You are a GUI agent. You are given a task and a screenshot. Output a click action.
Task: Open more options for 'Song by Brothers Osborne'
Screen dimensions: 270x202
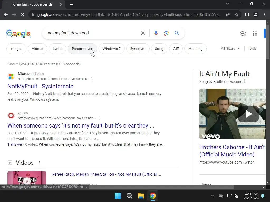point(245,81)
